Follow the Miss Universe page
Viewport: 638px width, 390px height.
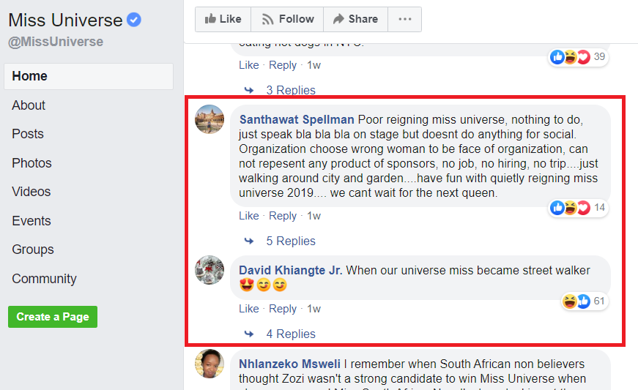click(x=287, y=19)
